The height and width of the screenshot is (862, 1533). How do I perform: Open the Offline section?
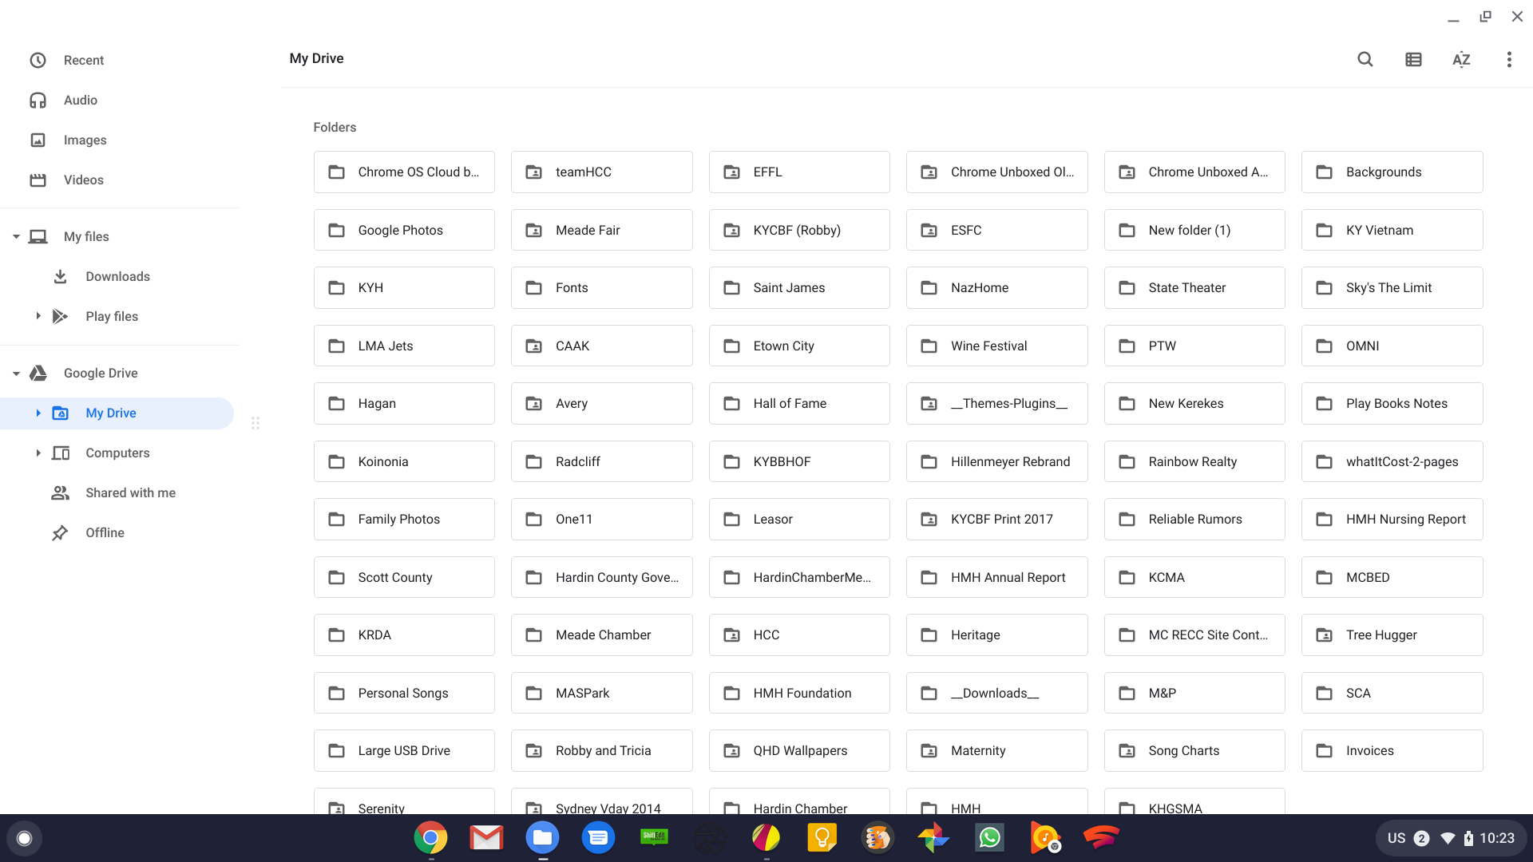(x=105, y=532)
